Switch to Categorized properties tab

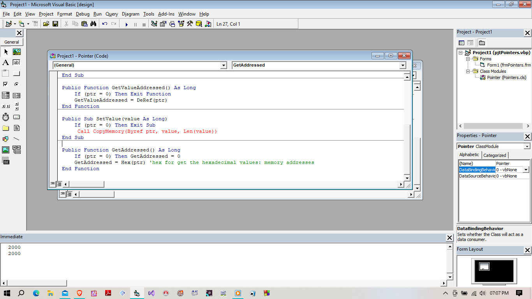pyautogui.click(x=495, y=155)
